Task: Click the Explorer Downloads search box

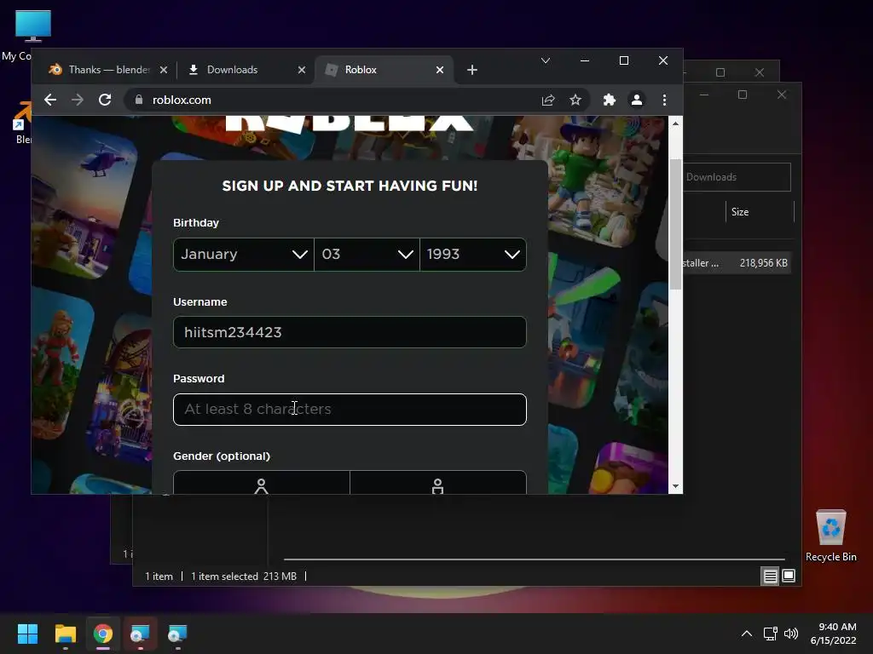Action: point(737,177)
